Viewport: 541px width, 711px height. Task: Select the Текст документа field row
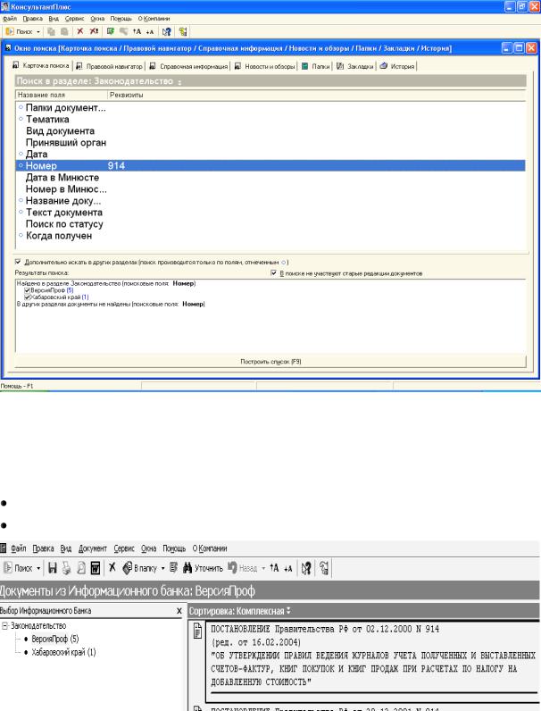pos(270,213)
